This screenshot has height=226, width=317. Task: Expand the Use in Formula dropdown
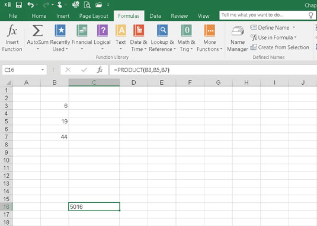pos(295,37)
